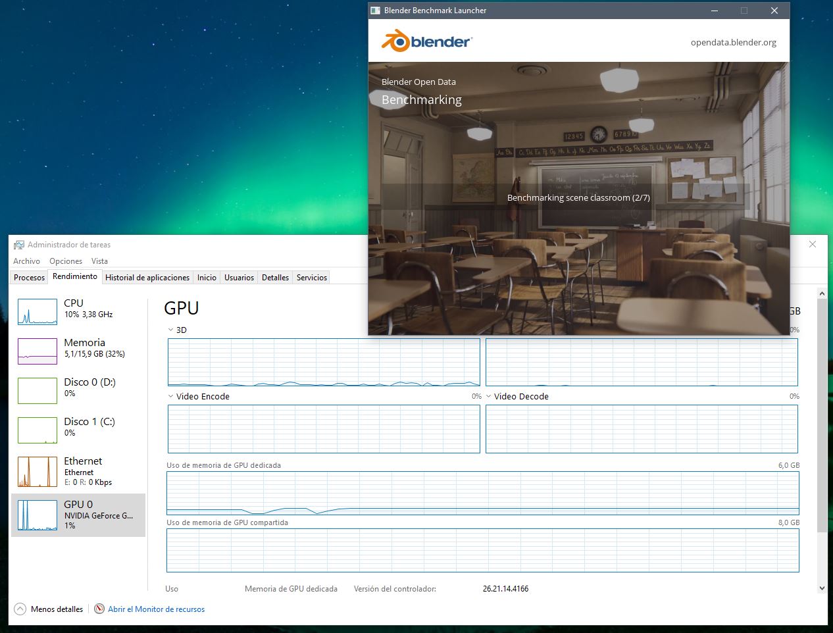Screen dimensions: 833x633
Task: Open the Vista menu
Action: click(x=99, y=261)
